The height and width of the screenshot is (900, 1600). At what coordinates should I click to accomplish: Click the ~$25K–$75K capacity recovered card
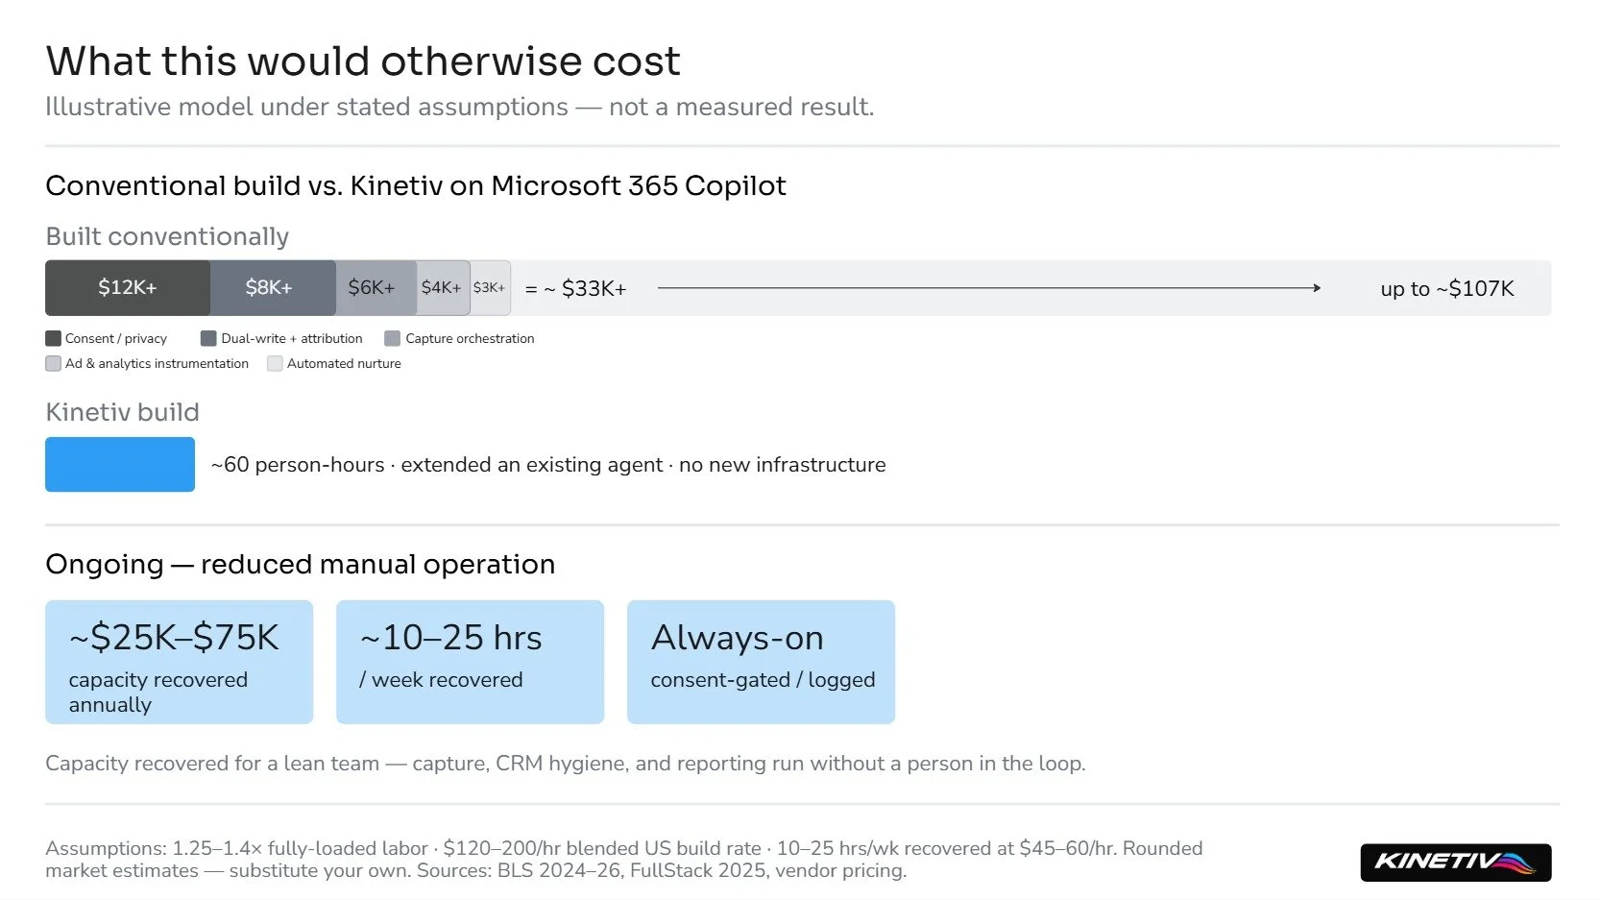coord(179,662)
